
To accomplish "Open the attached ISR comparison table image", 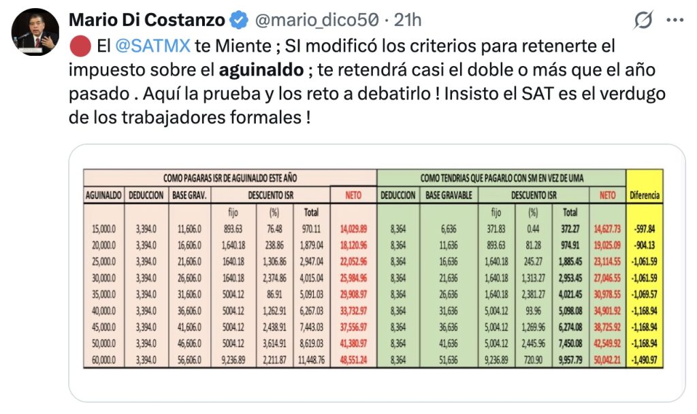I will pyautogui.click(x=374, y=269).
